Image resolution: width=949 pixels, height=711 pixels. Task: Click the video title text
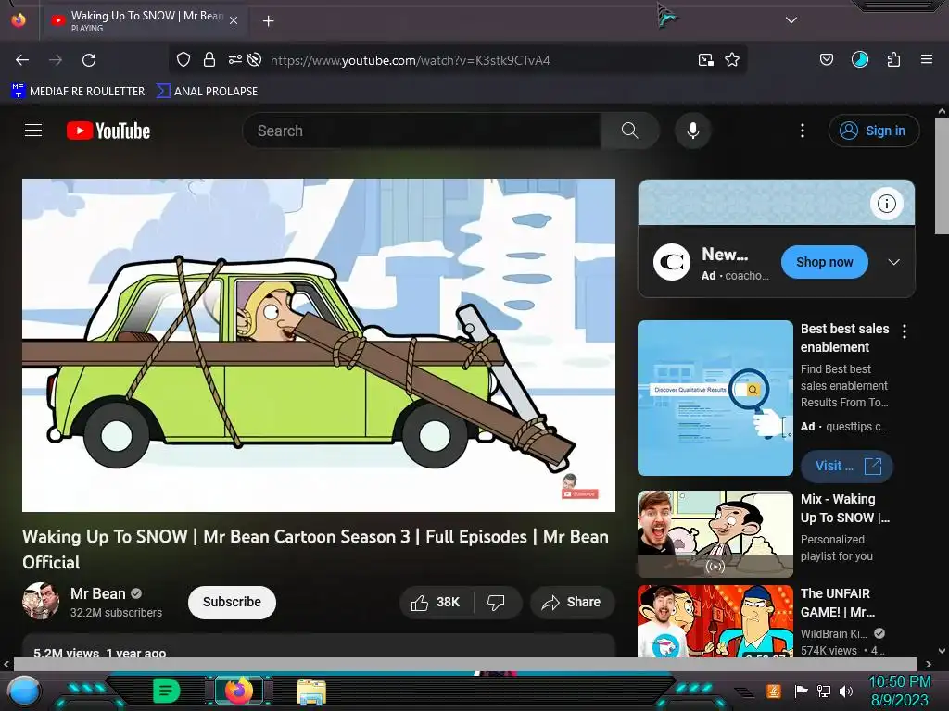tap(315, 549)
